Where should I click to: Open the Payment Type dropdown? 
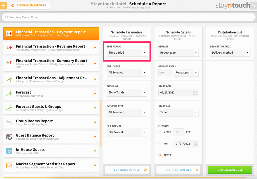[127, 113]
